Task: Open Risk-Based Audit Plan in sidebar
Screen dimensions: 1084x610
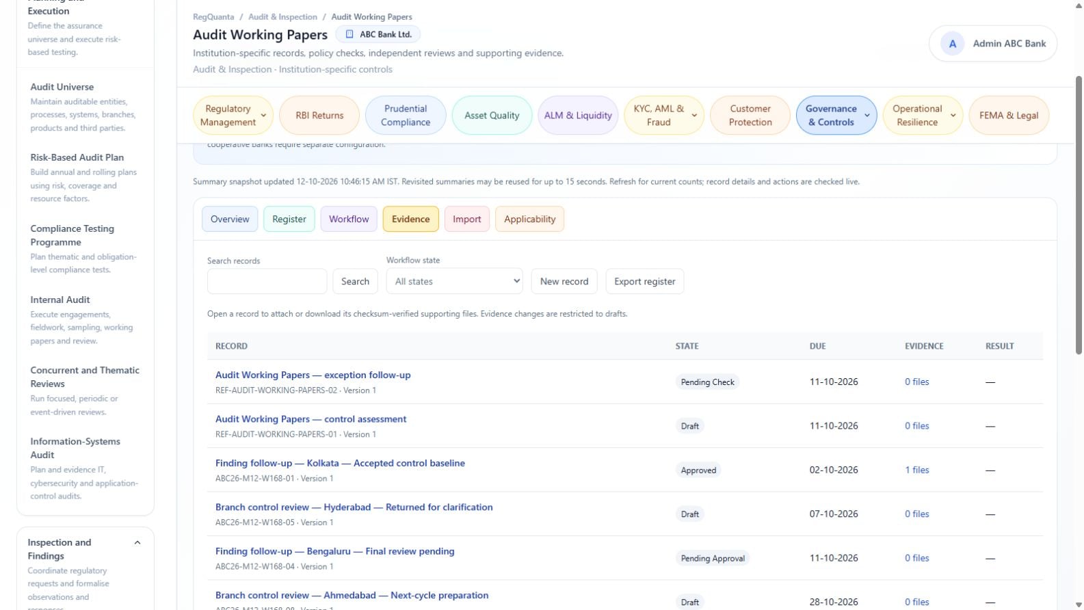Action: [x=77, y=157]
